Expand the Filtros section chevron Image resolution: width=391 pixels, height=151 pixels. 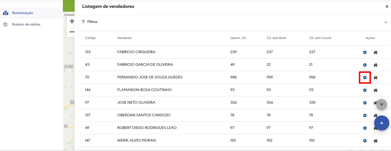pos(386,22)
